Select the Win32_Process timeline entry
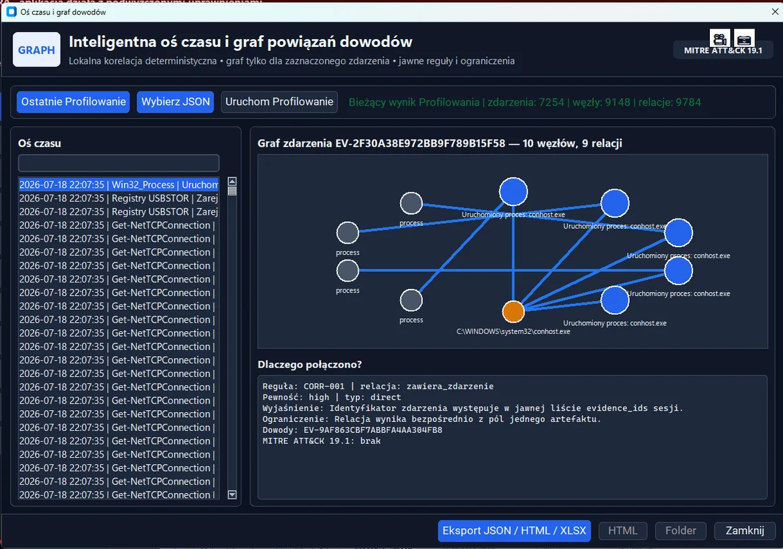This screenshot has width=783, height=549. (x=119, y=185)
